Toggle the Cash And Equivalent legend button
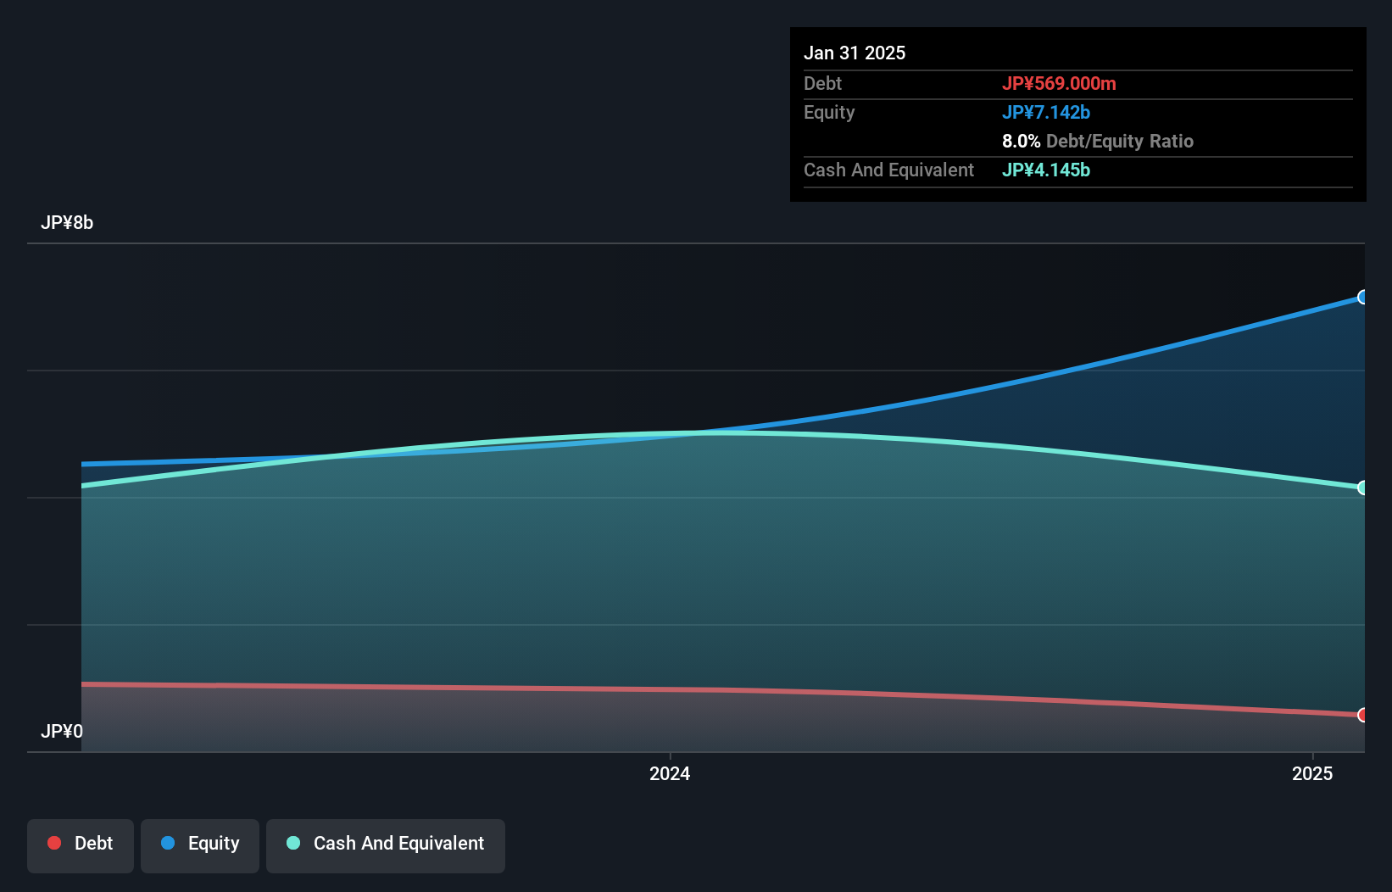The width and height of the screenshot is (1392, 892). [386, 845]
